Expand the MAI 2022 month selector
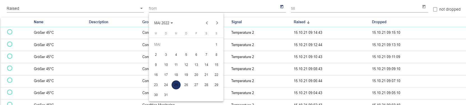 pyautogui.click(x=163, y=23)
